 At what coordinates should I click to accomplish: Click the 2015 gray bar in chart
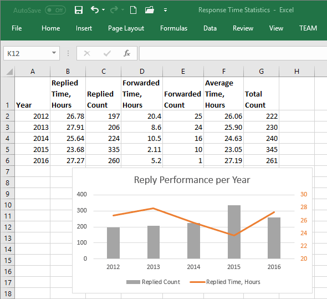(234, 232)
